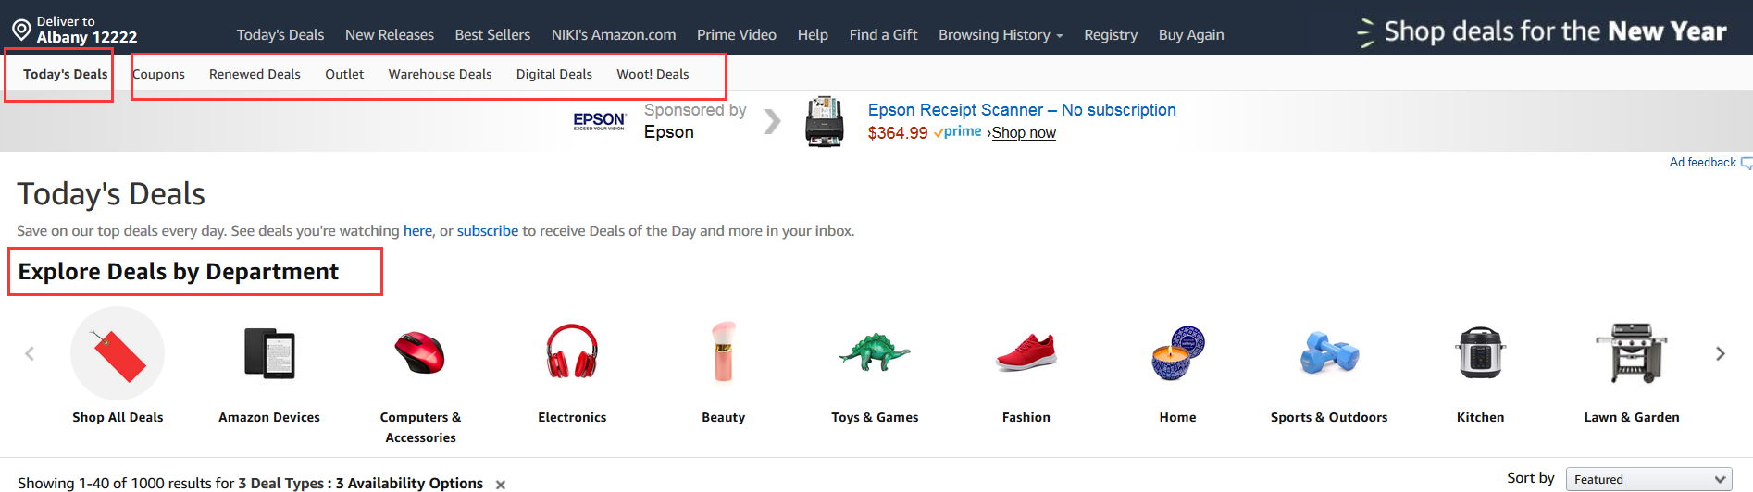Image resolution: width=1753 pixels, height=492 pixels.
Task: Open the Sort by Featured dropdown
Action: coord(1648,479)
